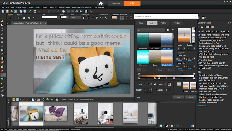The image size is (232, 131).
Task: Pick the Dropper tool in the toolbar
Action: coord(2,34)
